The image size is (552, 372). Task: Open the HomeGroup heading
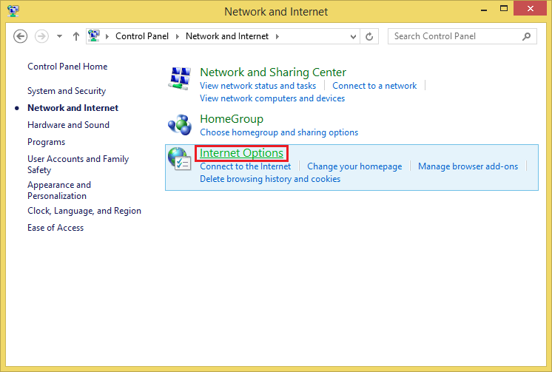tap(232, 119)
